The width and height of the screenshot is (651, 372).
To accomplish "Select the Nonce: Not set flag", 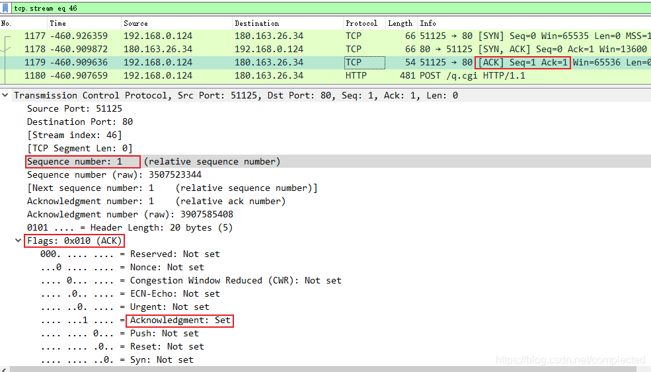I will coord(122,268).
